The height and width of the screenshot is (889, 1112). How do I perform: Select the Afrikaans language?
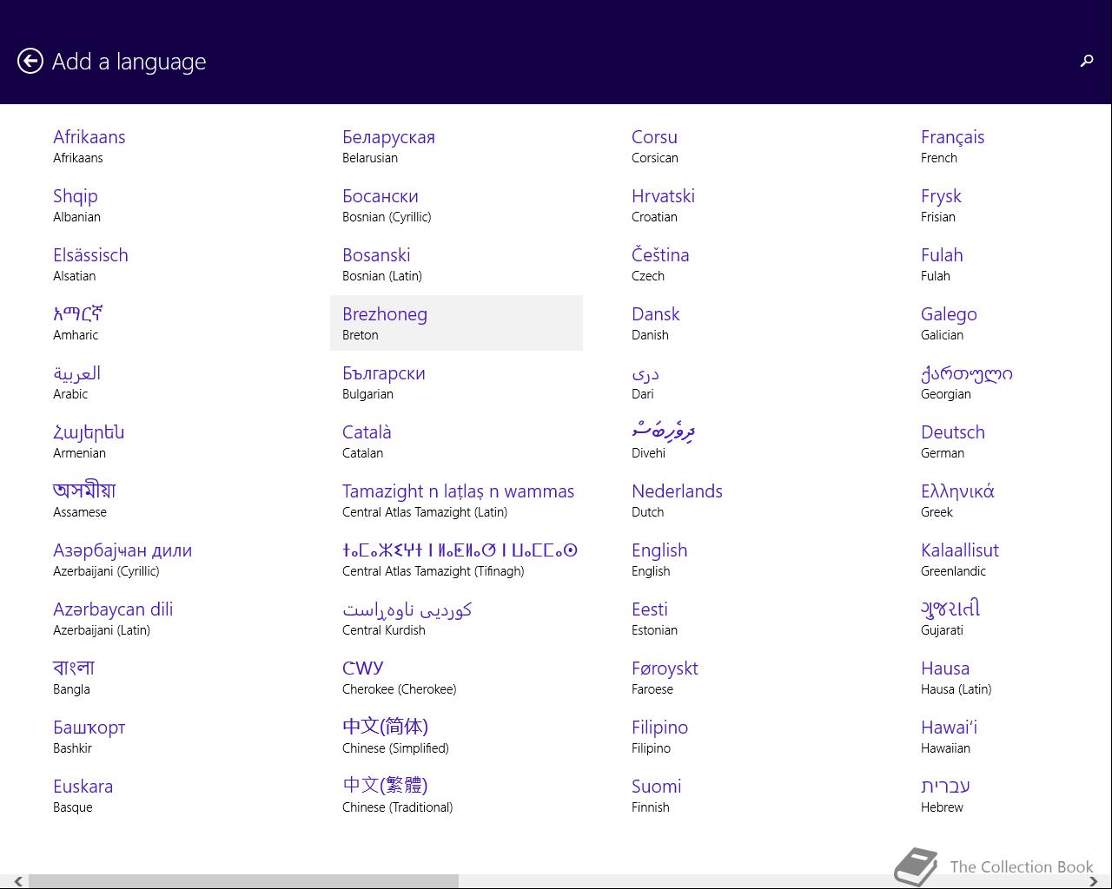tap(167, 146)
